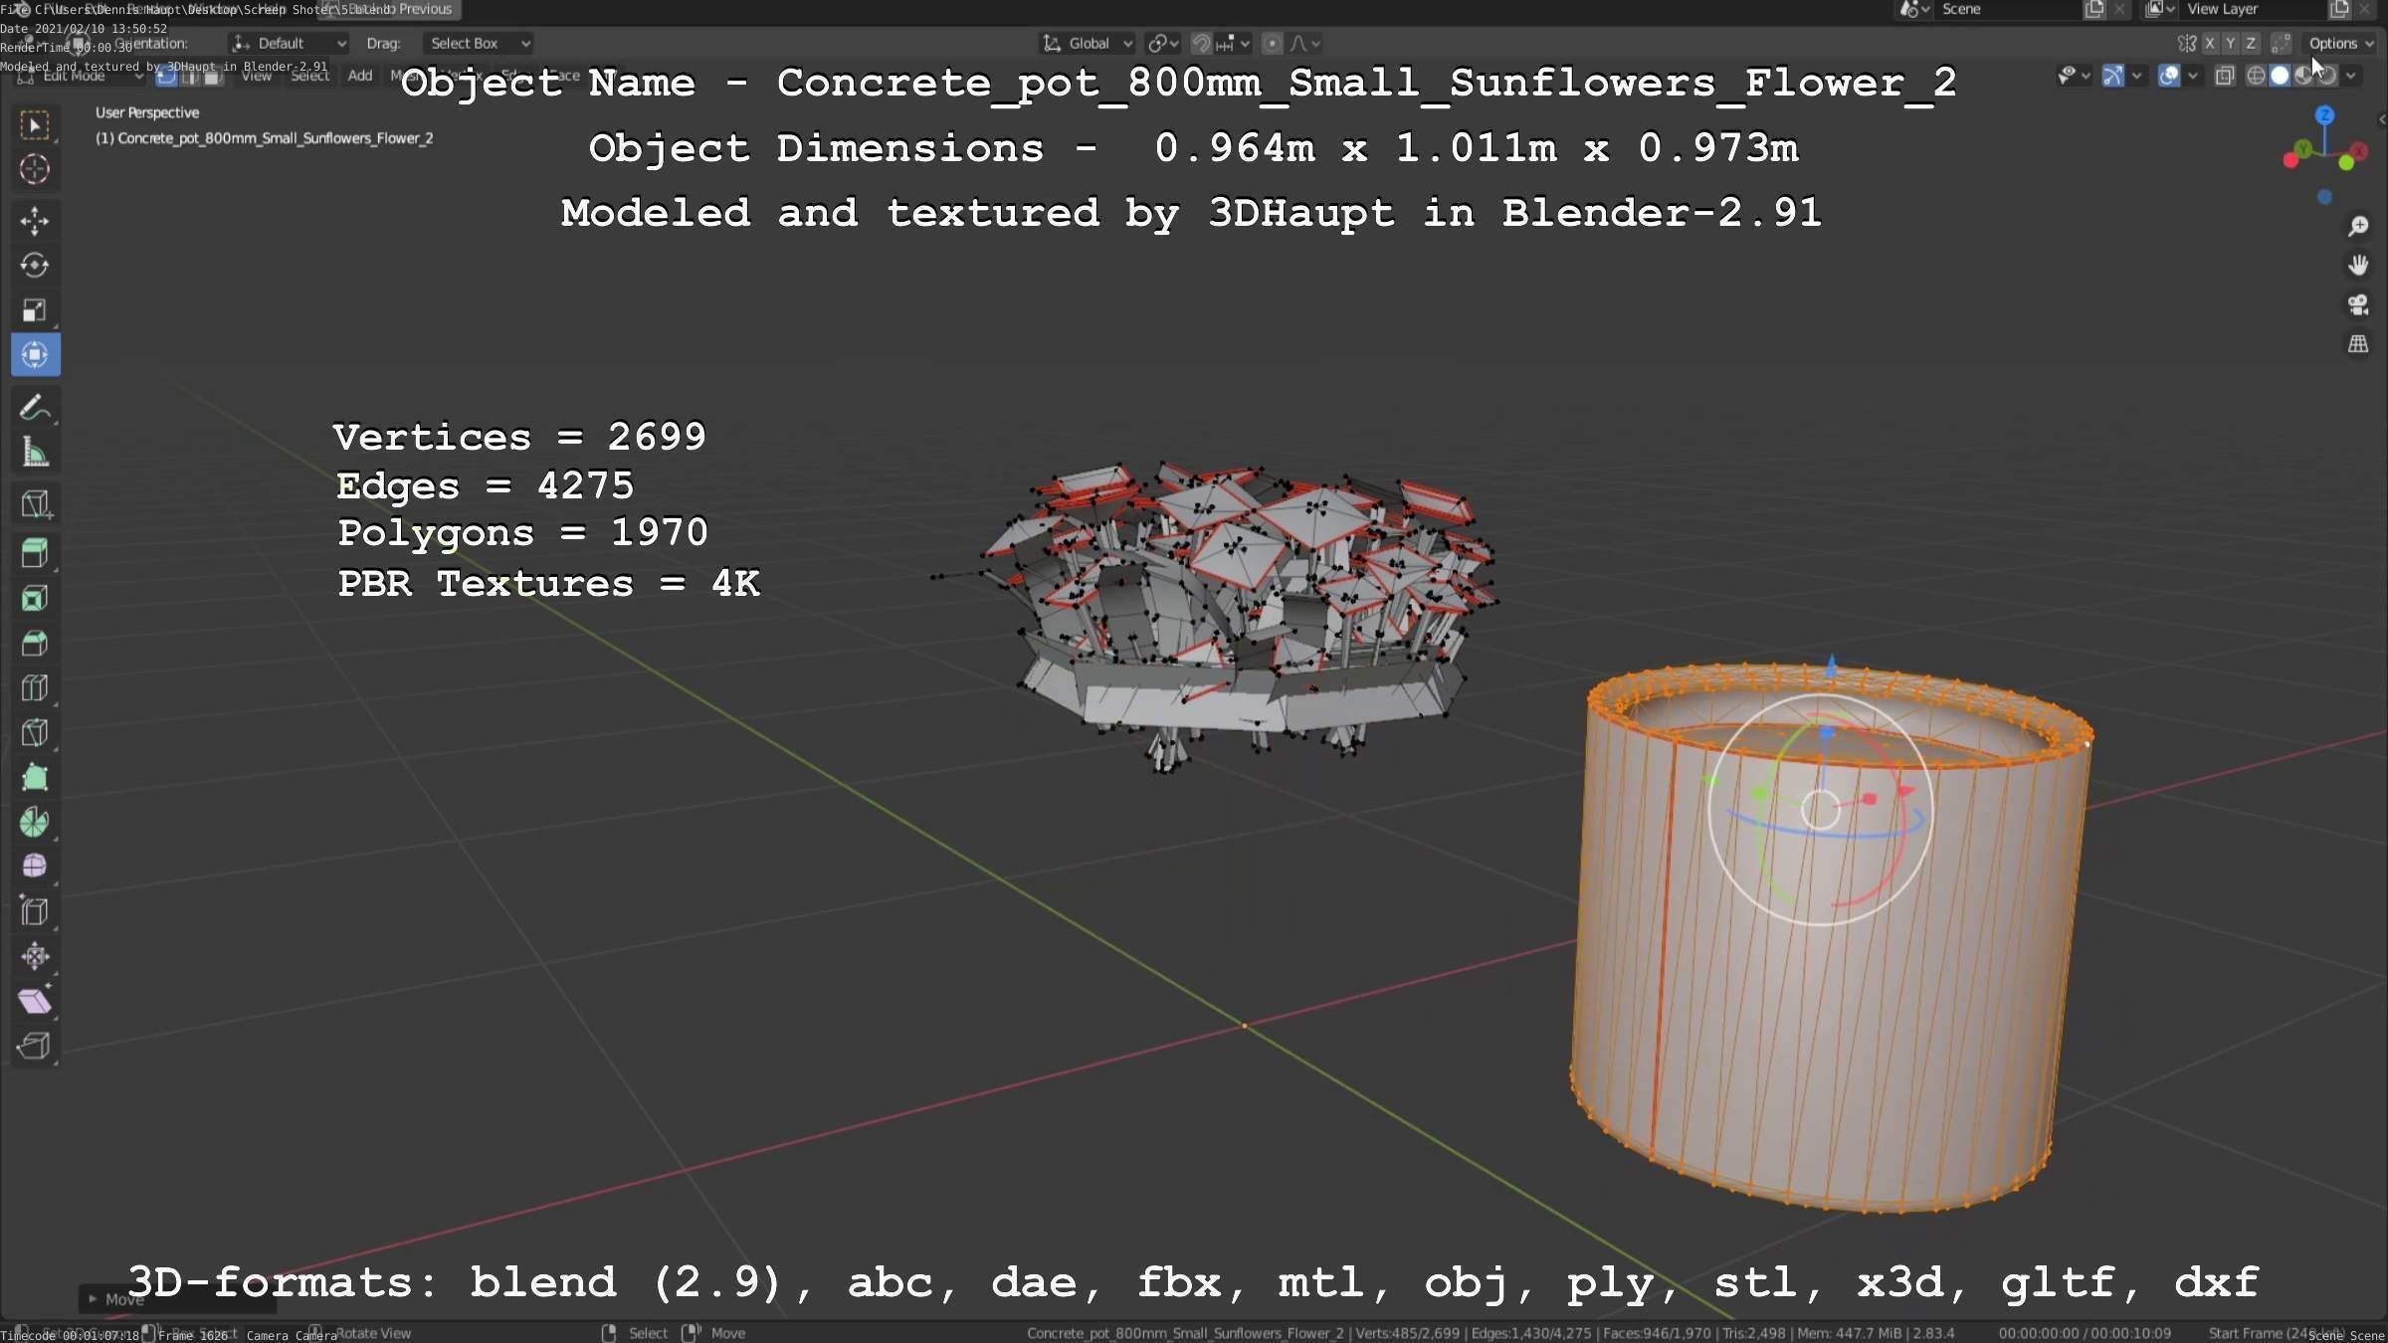The width and height of the screenshot is (2388, 1343).
Task: Click the Scene name field
Action: point(2007,10)
